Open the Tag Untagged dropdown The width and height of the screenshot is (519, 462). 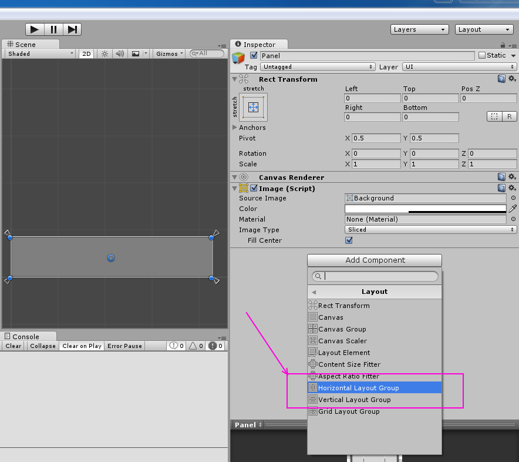(318, 66)
